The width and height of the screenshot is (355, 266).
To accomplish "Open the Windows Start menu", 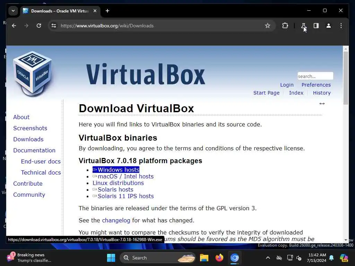I will 111,258.
